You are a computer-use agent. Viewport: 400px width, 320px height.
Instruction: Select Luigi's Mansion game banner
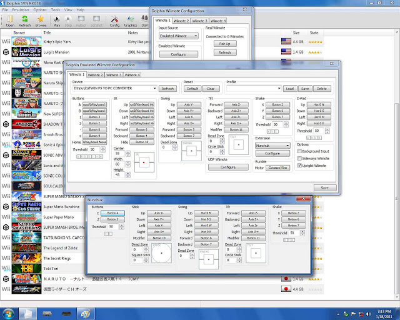click(26, 52)
